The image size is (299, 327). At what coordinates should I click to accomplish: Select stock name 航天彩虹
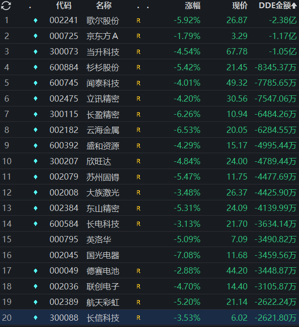(x=103, y=302)
